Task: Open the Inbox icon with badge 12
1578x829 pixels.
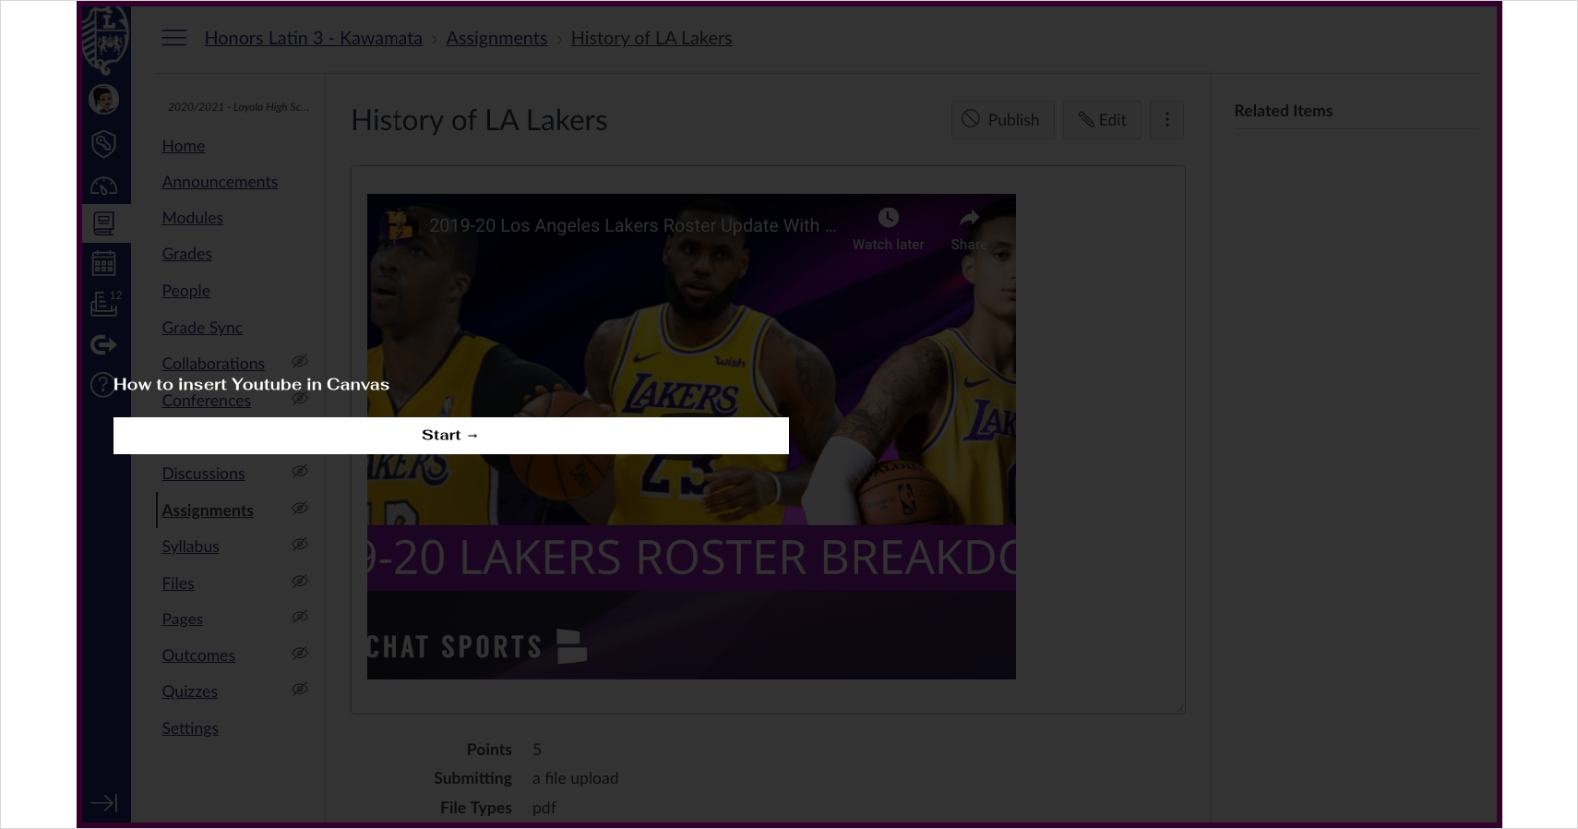Action: click(x=105, y=303)
